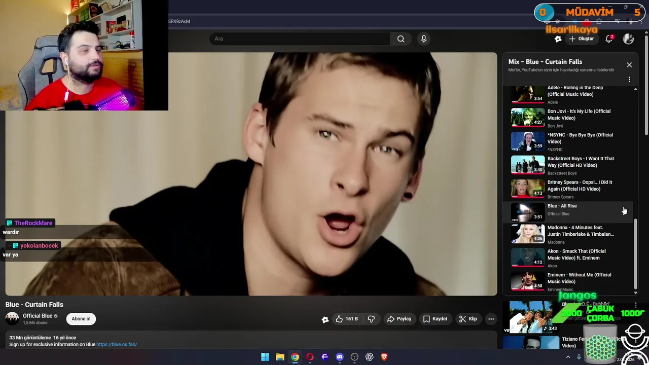Viewport: 649px width, 365px height.
Task: Click Oluştur create button
Action: pos(581,39)
